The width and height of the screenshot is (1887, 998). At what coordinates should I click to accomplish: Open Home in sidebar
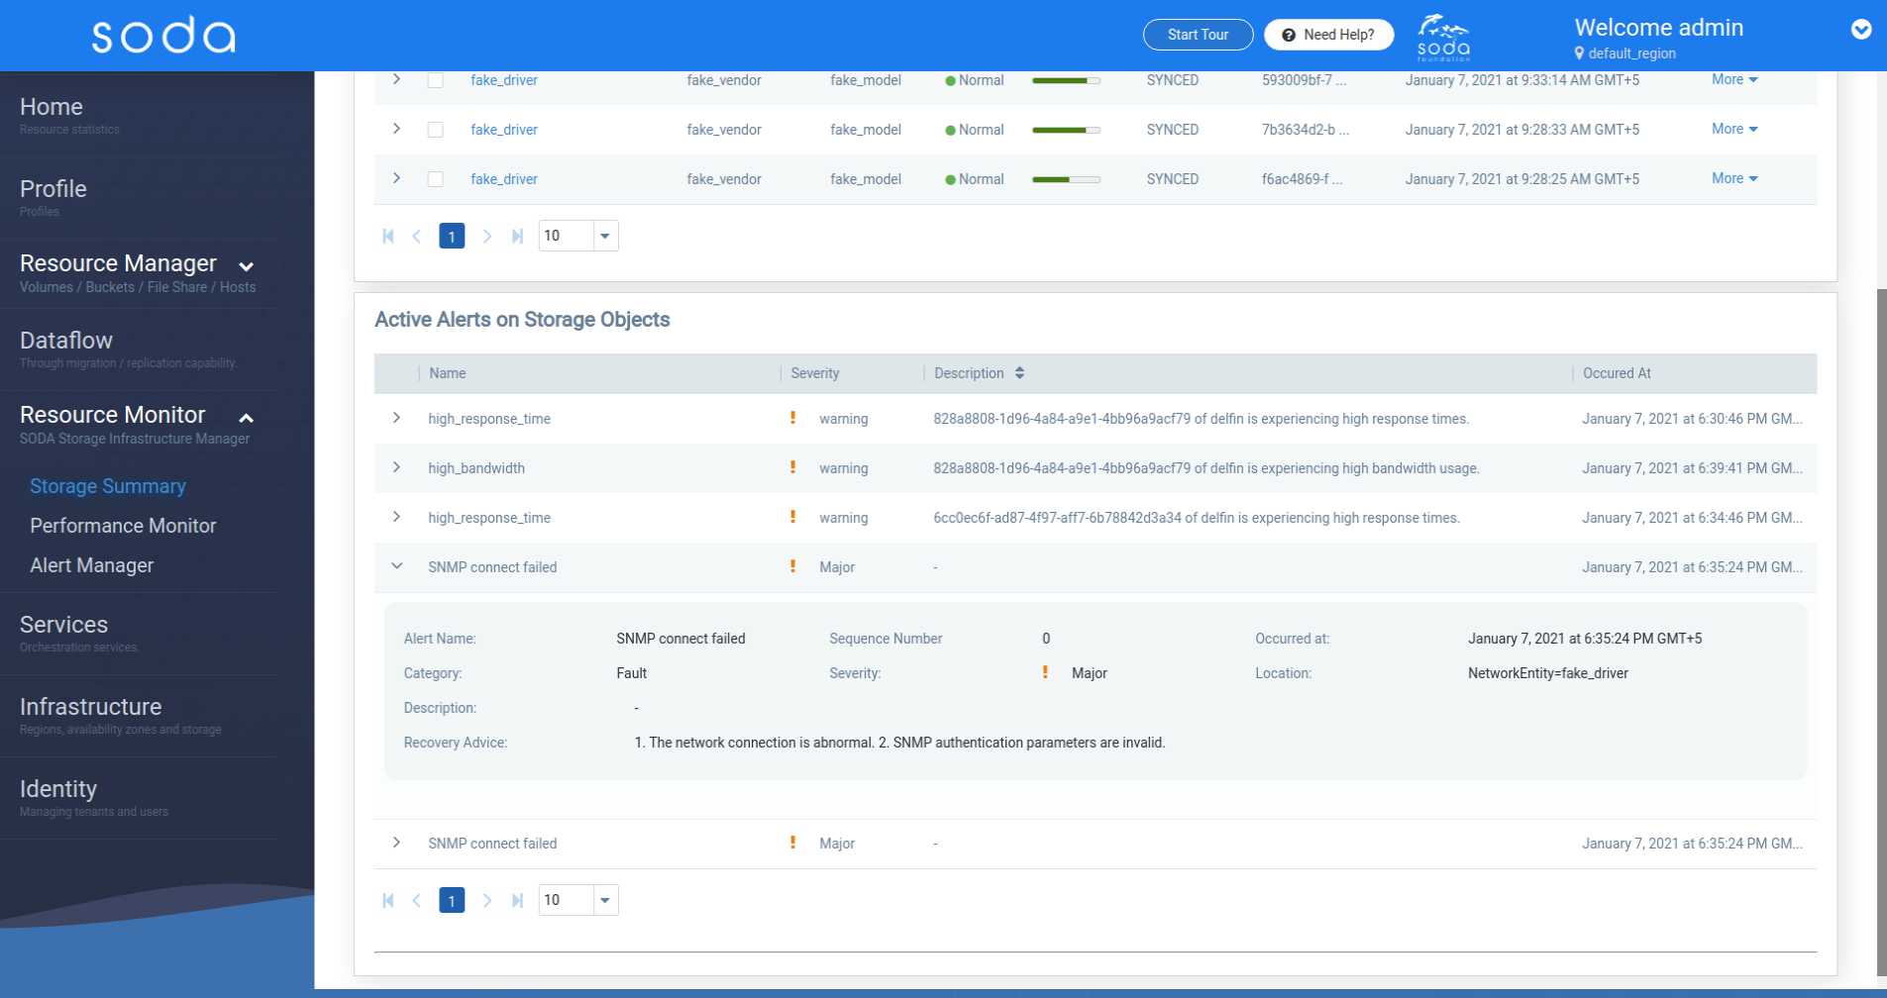click(52, 107)
